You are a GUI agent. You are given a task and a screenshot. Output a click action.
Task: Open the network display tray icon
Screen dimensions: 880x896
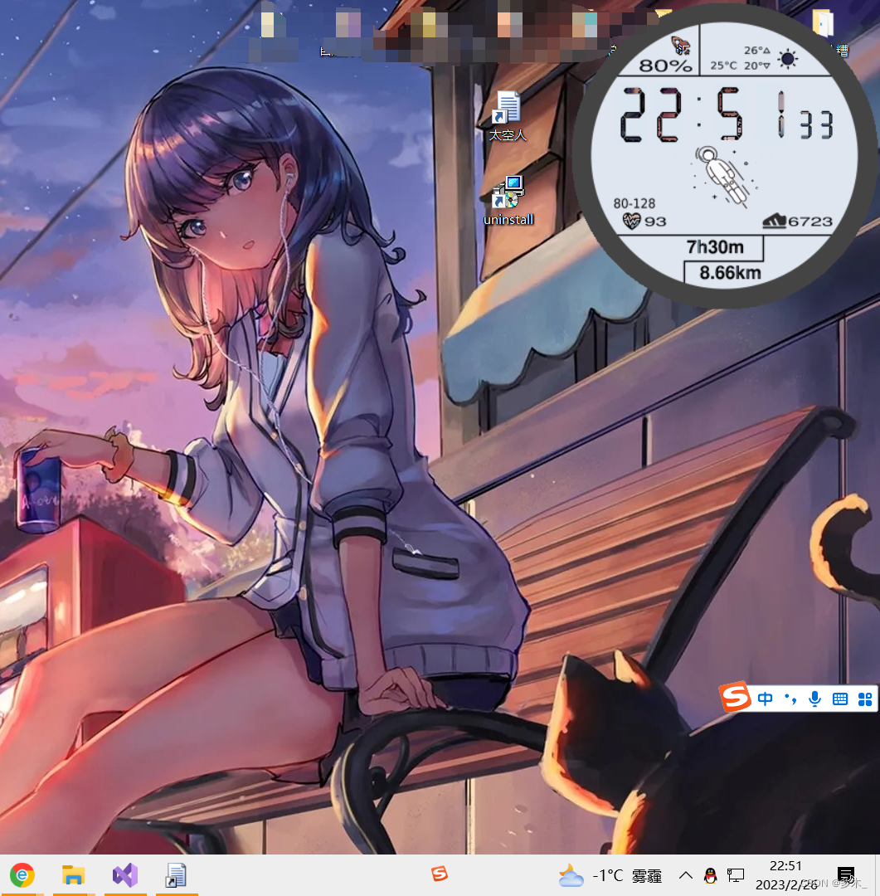coord(736,875)
